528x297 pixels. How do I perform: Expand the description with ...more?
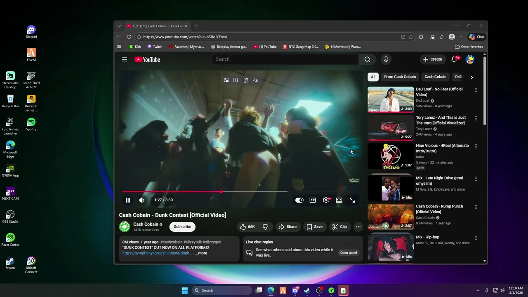click(201, 253)
